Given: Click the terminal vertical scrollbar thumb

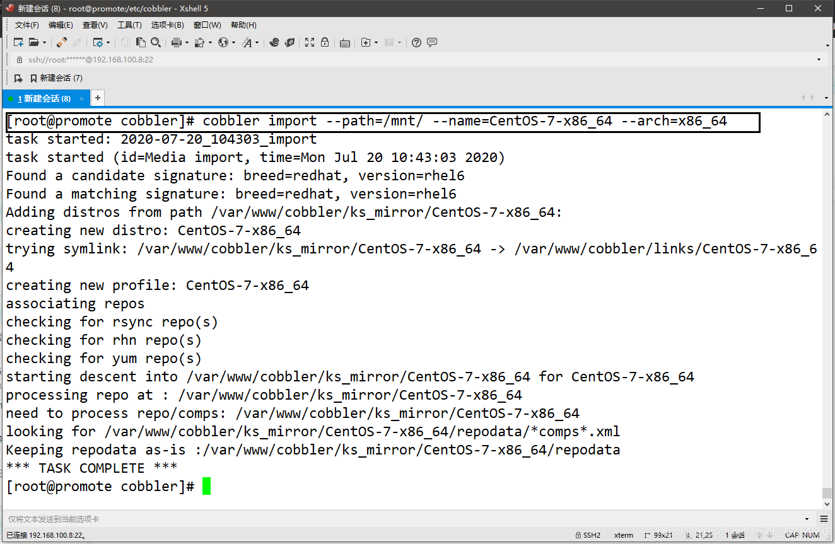Looking at the screenshot, I should pos(827,493).
